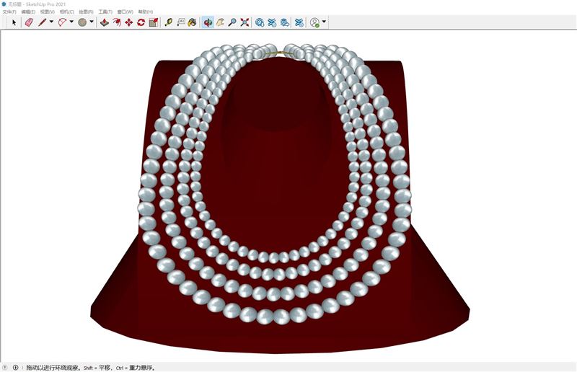Viewport: 577px width, 372px height.
Task: Open the 窗口(W) menu
Action: [x=125, y=12]
